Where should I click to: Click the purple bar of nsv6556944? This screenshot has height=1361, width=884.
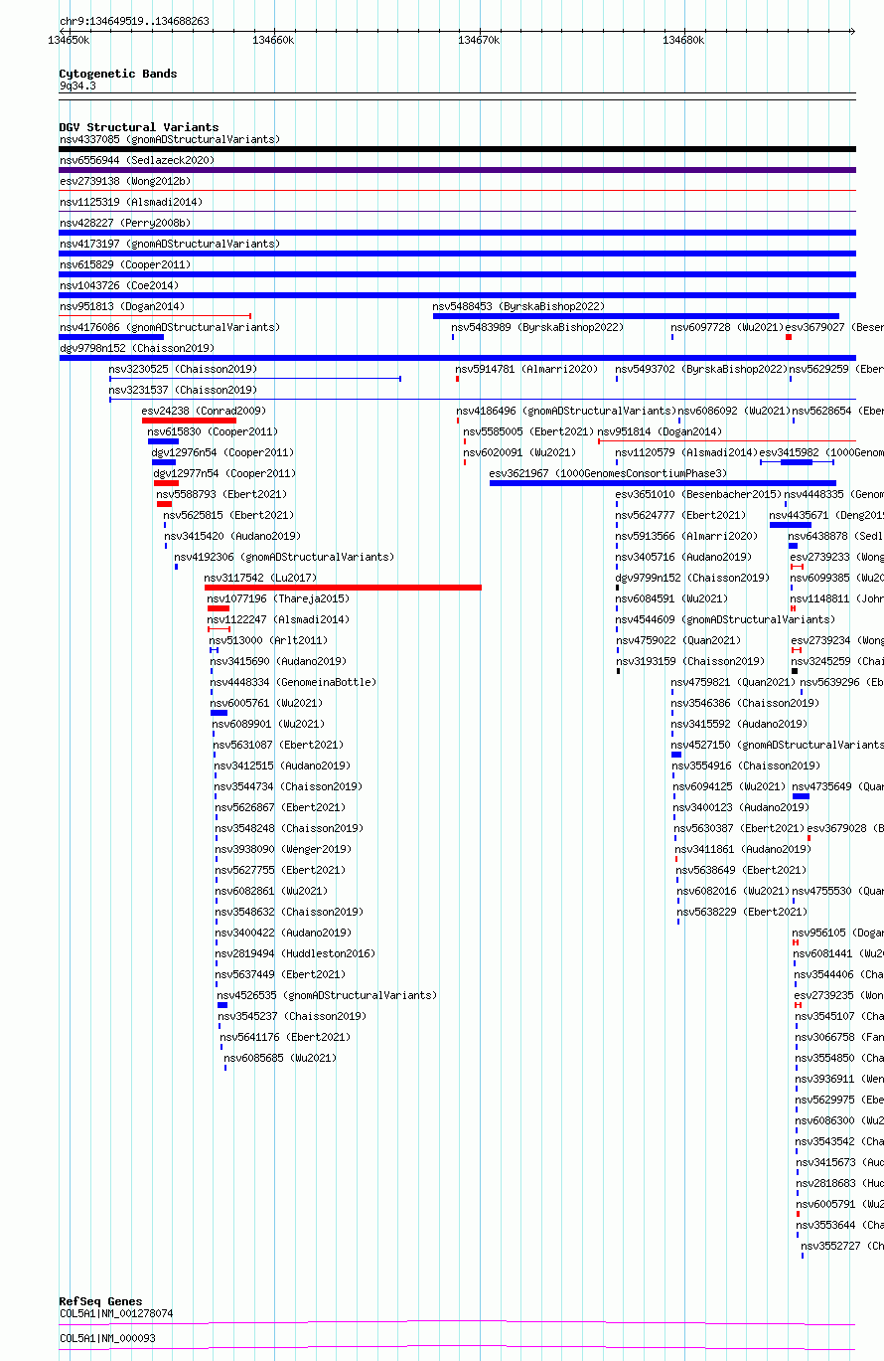457,170
